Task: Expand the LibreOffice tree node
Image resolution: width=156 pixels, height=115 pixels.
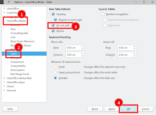Action: pos(4,9)
